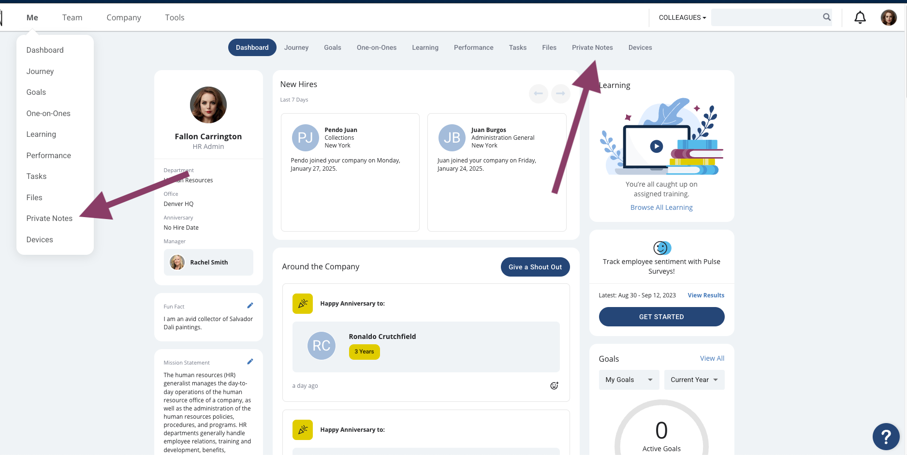The height and width of the screenshot is (455, 907).
Task: Open the View Results link
Action: pos(706,295)
